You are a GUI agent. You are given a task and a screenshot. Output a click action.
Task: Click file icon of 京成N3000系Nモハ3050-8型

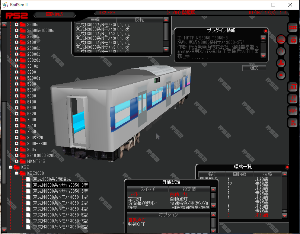coord(28,227)
